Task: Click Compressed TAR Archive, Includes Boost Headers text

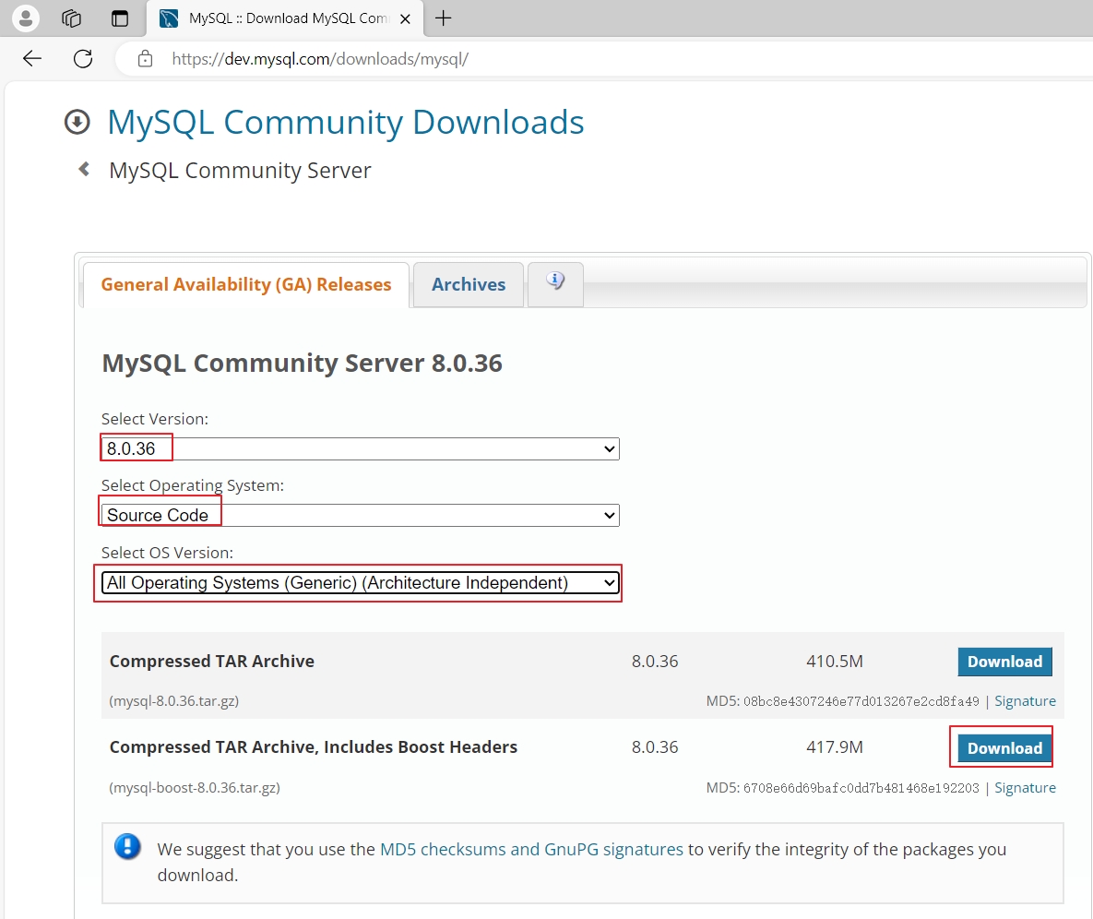Action: (x=313, y=746)
